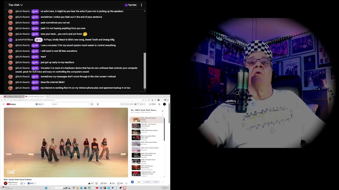
Task: Open a new browser tab
Action: click(48, 96)
